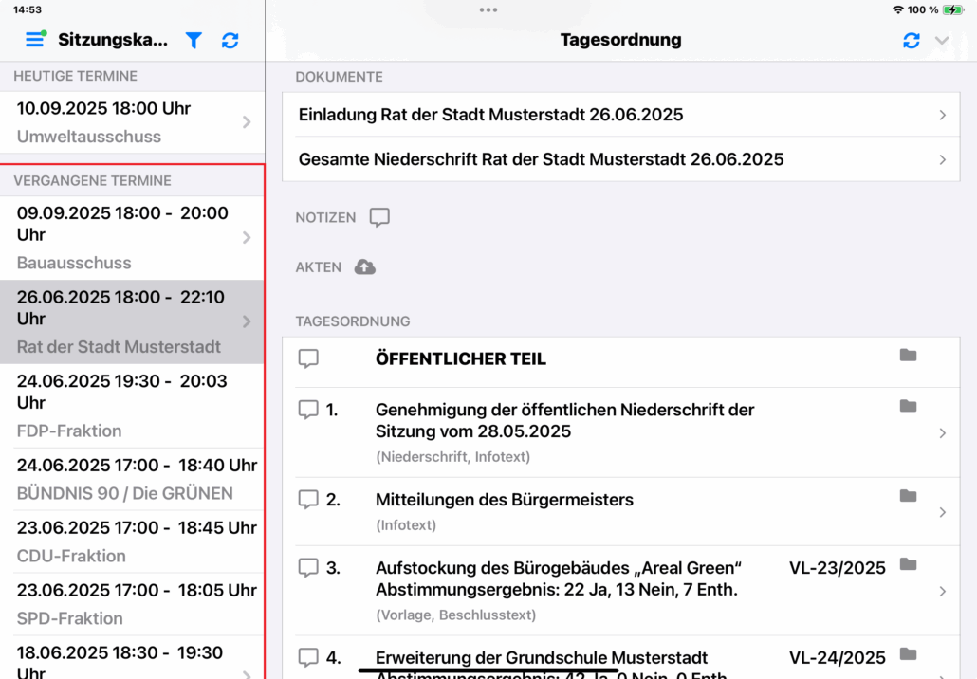
Task: Click the note bubble for agenda item 2
Action: [x=308, y=499]
